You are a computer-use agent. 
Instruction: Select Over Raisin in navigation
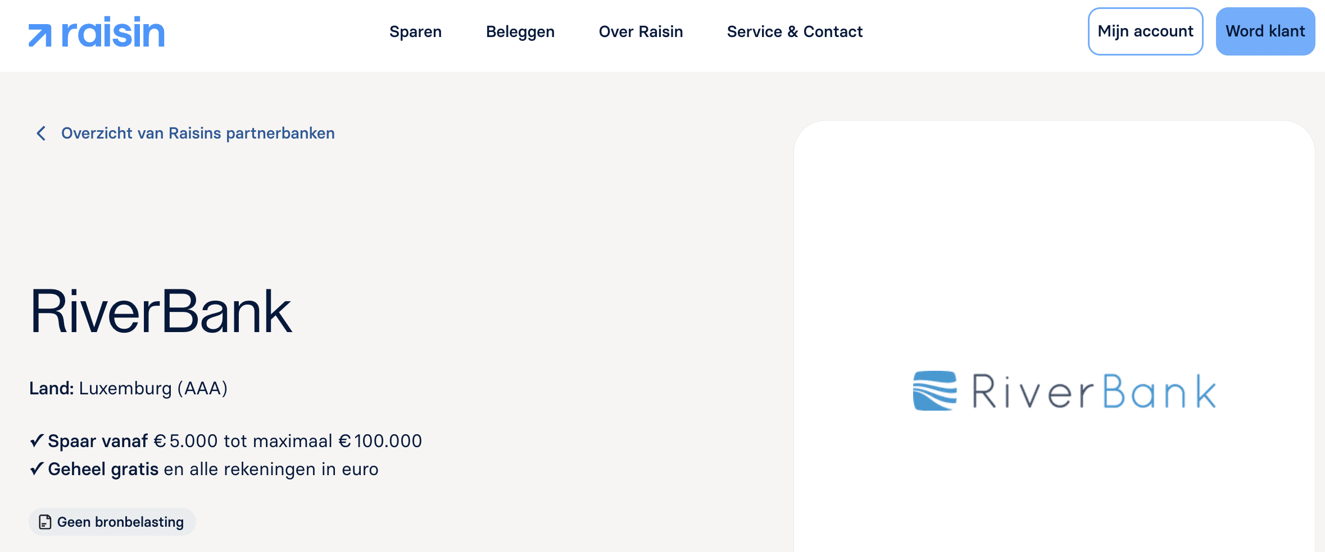click(641, 32)
